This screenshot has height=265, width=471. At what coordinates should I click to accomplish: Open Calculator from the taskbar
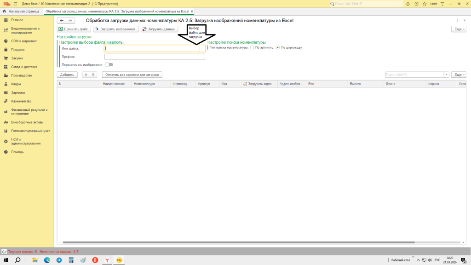[71, 260]
